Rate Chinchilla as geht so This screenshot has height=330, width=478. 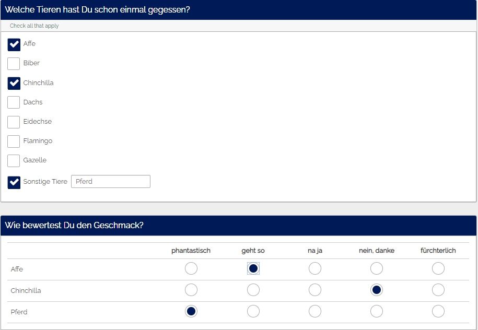click(253, 290)
